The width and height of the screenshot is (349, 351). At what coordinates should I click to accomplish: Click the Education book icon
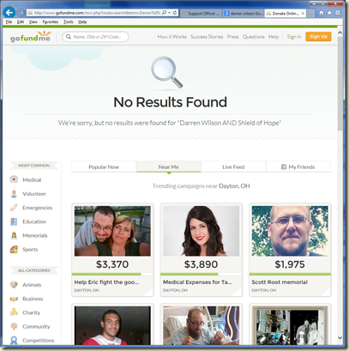tap(14, 221)
